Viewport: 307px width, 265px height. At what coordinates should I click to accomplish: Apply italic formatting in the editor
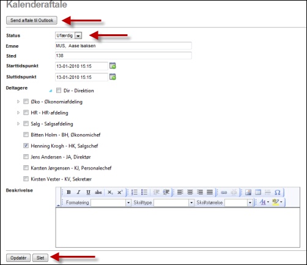click(78, 192)
